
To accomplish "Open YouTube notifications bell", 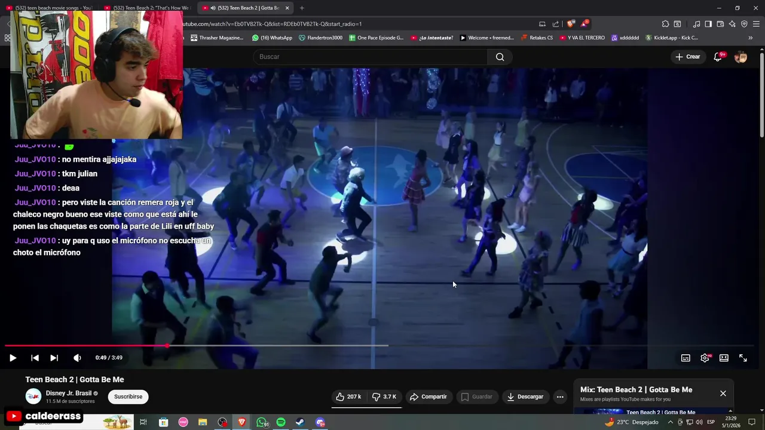I will click(718, 57).
